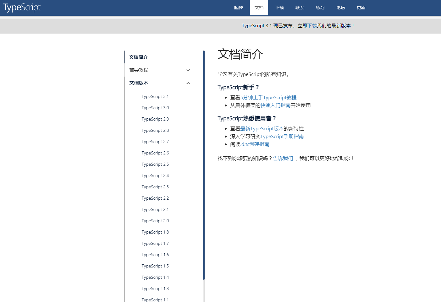
Task: Select the 文档版本 sidebar section
Action: tap(139, 83)
